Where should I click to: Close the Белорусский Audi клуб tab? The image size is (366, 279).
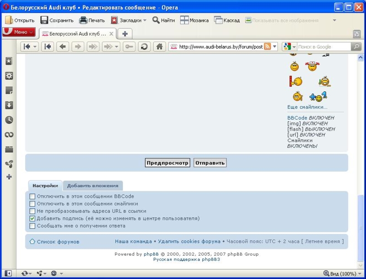pyautogui.click(x=111, y=34)
